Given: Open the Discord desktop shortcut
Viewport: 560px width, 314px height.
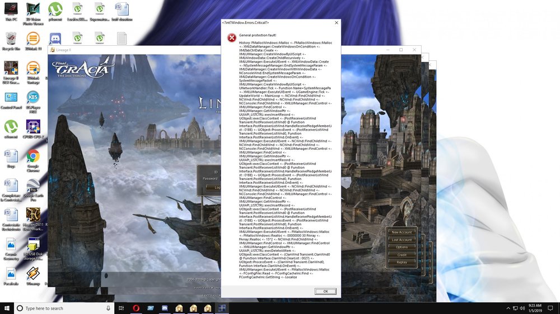Looking at the screenshot, I should click(55, 39).
